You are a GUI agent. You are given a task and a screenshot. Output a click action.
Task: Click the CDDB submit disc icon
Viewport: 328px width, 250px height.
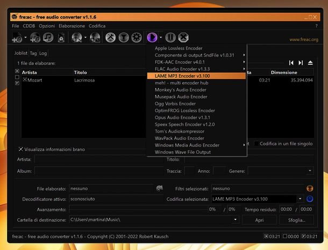point(95,38)
